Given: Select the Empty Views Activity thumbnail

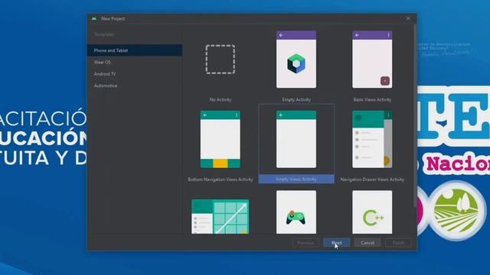Looking at the screenshot, I should point(296,139).
